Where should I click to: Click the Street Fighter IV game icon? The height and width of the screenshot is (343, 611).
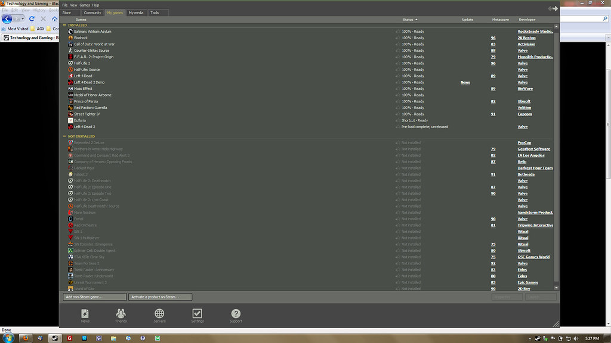tap(70, 114)
